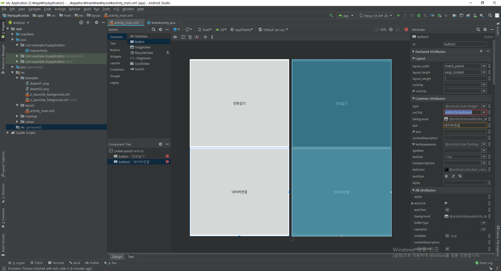Screen dimensions: 501x271
Task: Click error icon beside button2 in Component Tree
Action: (x=167, y=162)
